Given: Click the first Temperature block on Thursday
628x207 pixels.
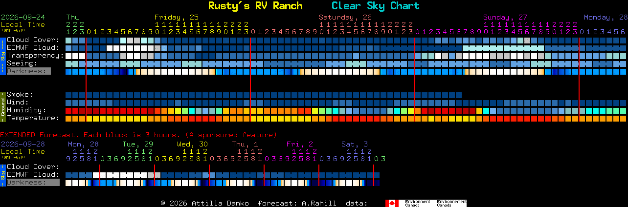Looking at the screenshot, I should coord(68,118).
